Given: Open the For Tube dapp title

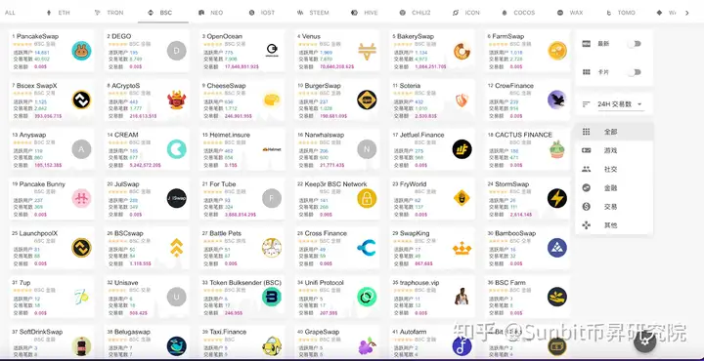Looking at the screenshot, I should pos(223,184).
